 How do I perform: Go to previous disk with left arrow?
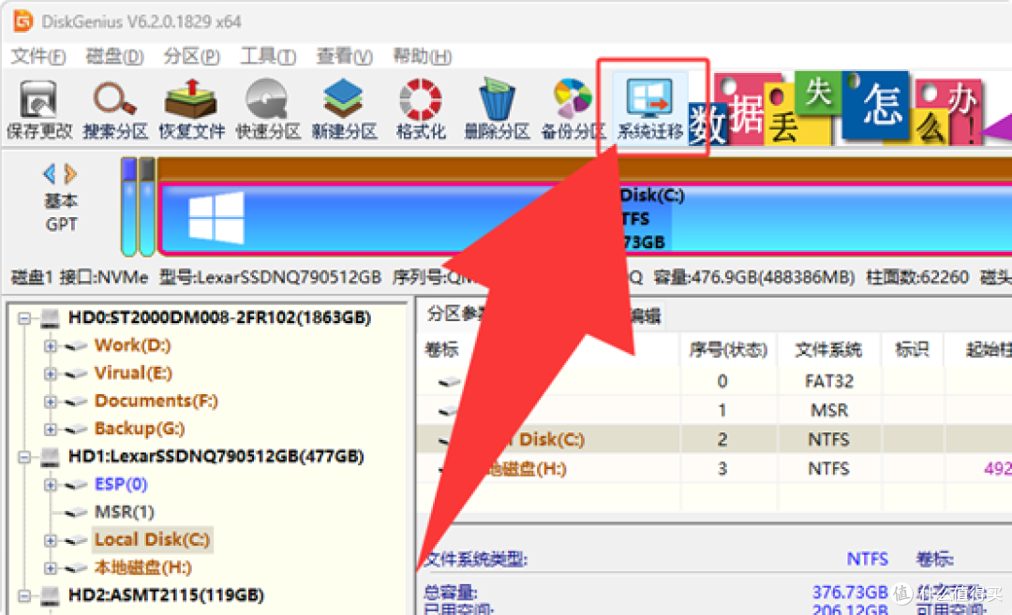[x=50, y=173]
